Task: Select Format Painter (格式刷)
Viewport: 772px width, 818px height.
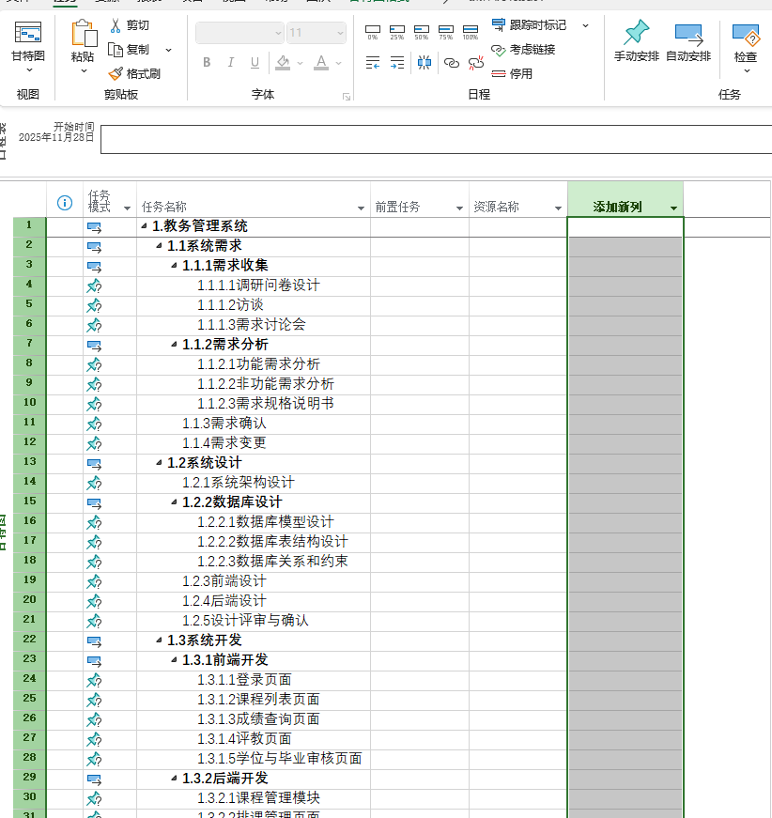Action: (x=134, y=73)
